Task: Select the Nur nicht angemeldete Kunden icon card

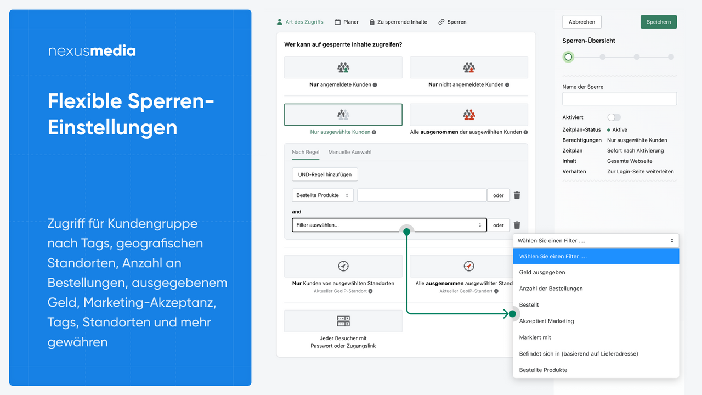Action: tap(469, 67)
